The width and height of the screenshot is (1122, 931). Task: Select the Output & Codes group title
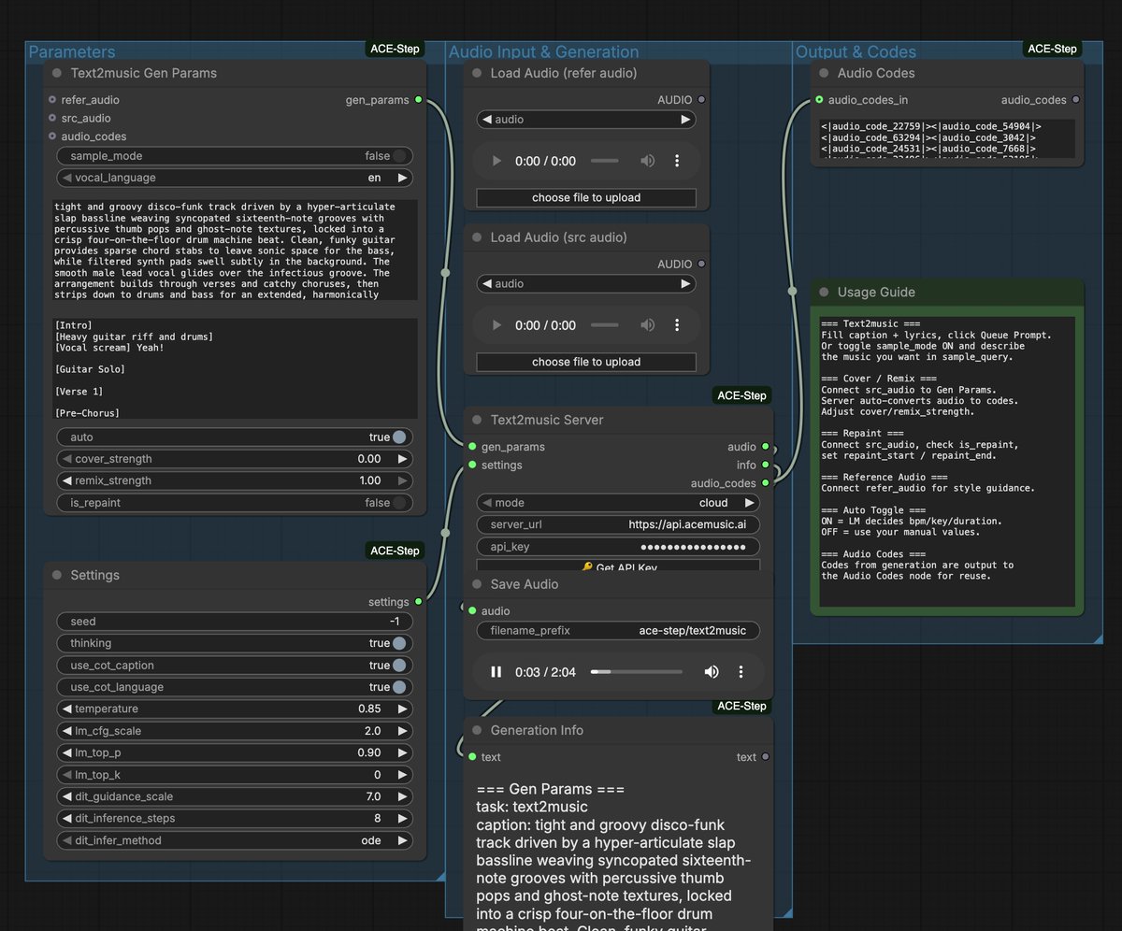(x=856, y=52)
